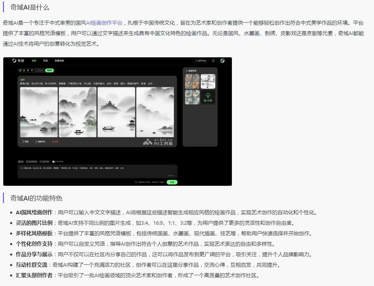Screen dimensions: 374x286
Task: Click the bold text 互动社群交流
Action: tap(31, 265)
